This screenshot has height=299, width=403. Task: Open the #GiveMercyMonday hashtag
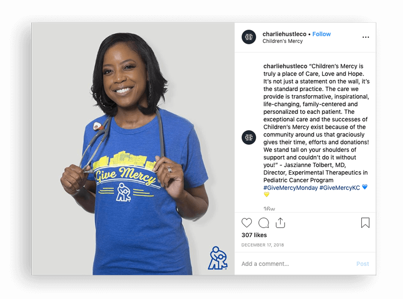[x=291, y=188]
